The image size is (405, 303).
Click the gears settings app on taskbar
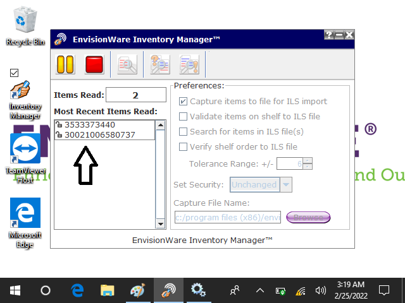pyautogui.click(x=198, y=290)
